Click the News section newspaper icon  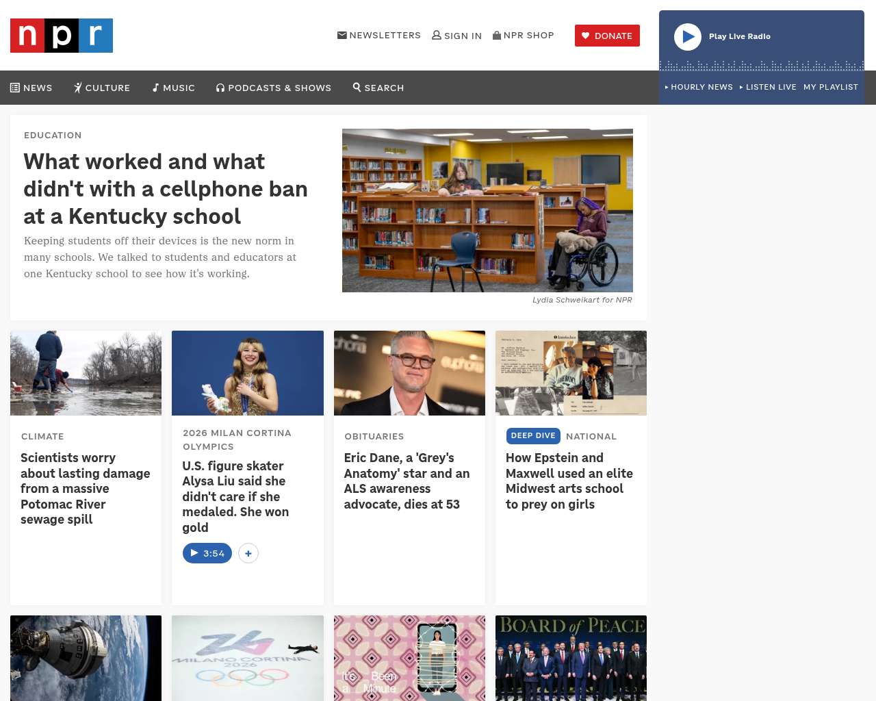point(15,88)
